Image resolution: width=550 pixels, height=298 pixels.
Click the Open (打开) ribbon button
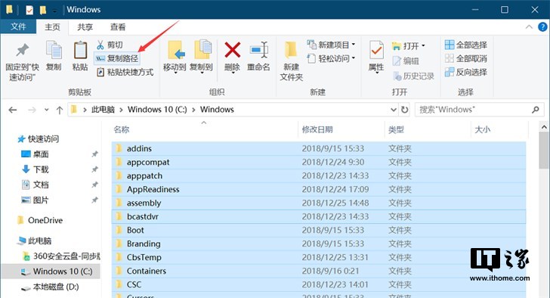(409, 46)
